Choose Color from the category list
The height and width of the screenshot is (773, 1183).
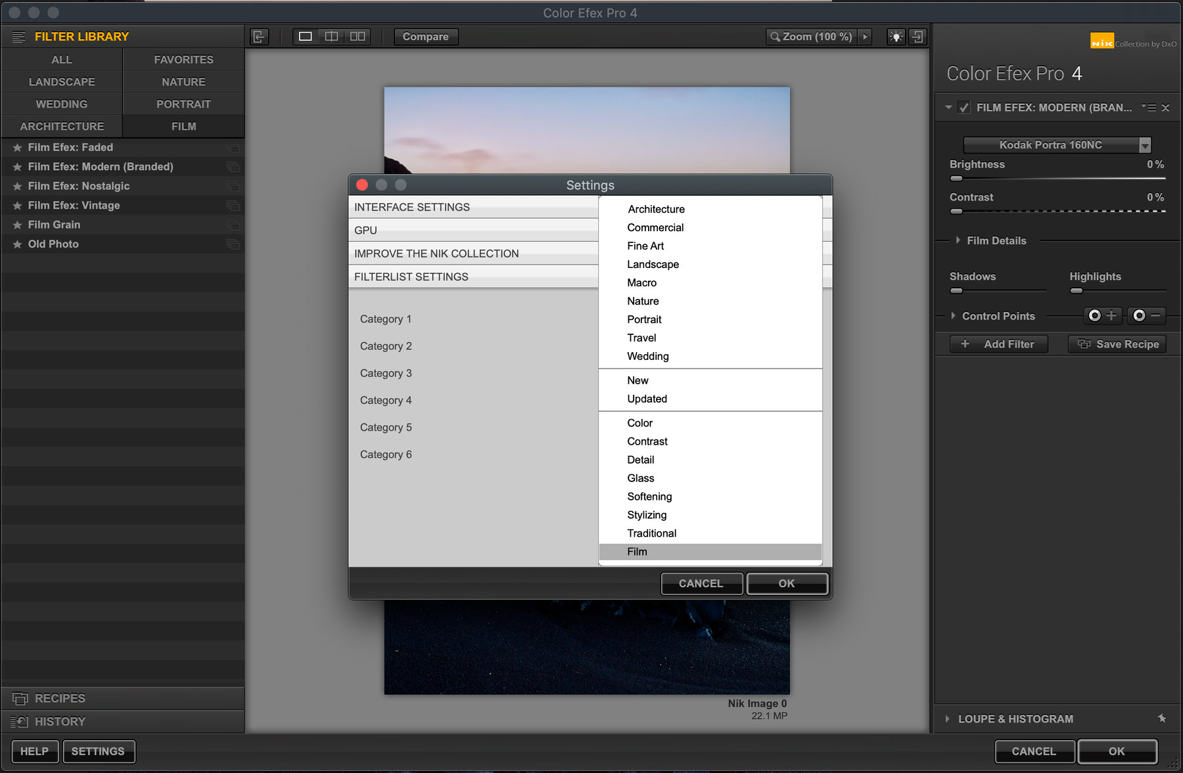710,423
